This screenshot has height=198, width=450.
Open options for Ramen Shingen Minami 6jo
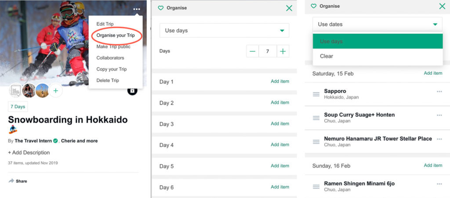(439, 184)
